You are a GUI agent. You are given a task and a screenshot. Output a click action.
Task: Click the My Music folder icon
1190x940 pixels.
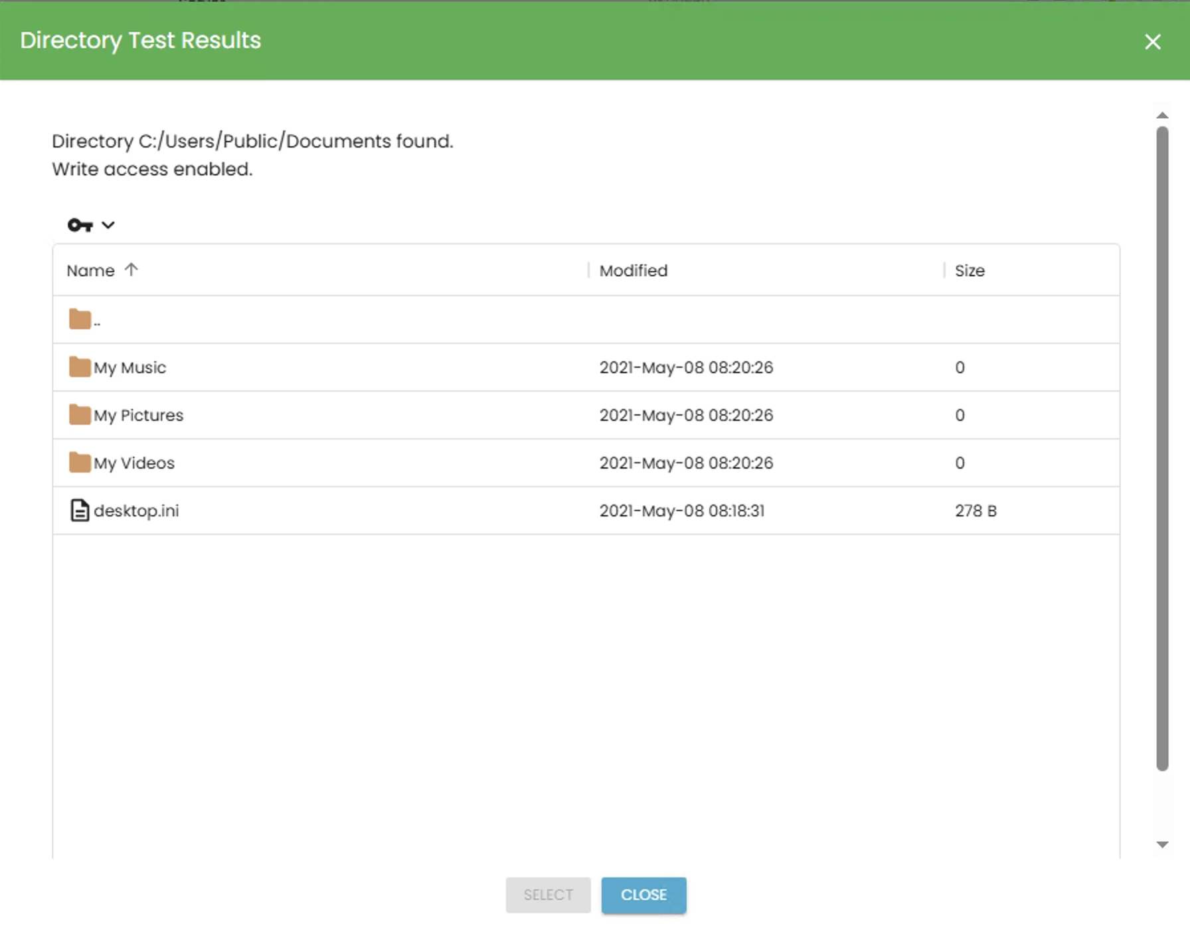tap(80, 367)
